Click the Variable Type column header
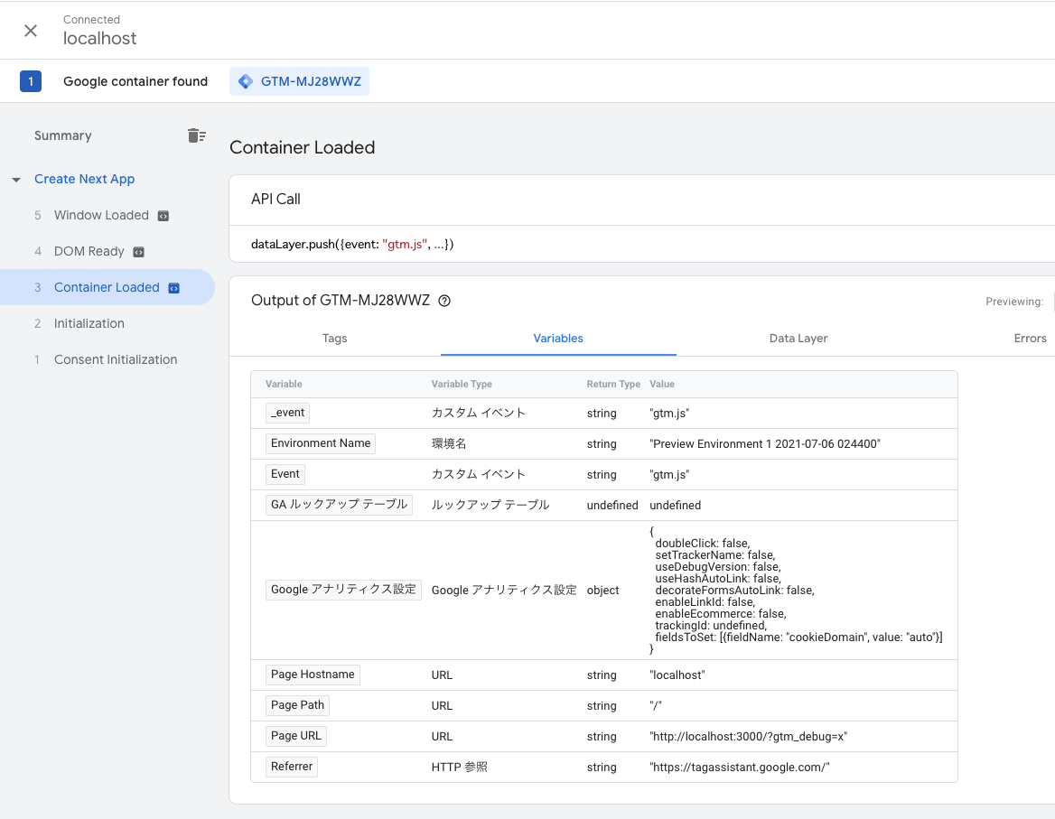This screenshot has height=819, width=1055. pos(462,384)
